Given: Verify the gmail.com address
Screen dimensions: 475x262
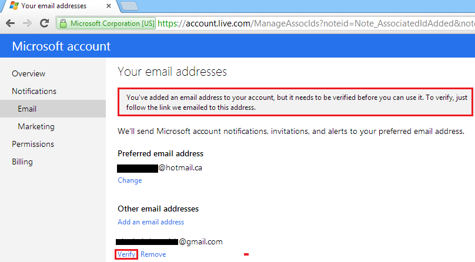Looking at the screenshot, I should click(126, 254).
